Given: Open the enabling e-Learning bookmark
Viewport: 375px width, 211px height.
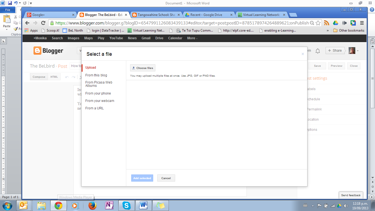Looking at the screenshot, I should coord(278,30).
